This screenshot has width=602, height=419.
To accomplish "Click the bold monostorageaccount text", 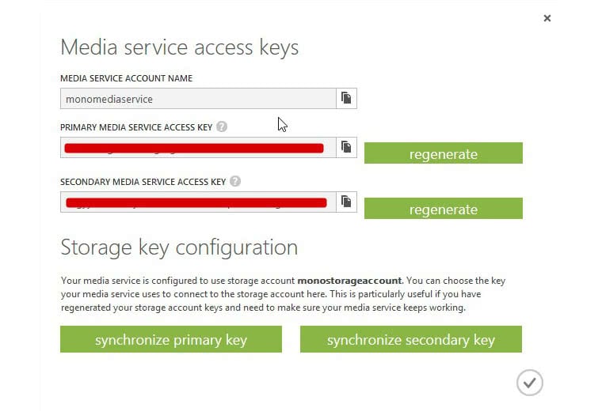I will coord(349,281).
